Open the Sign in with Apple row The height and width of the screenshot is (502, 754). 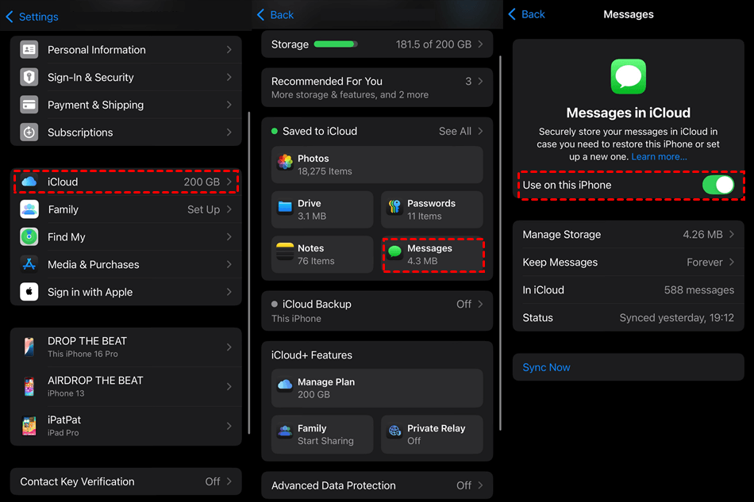[125, 292]
